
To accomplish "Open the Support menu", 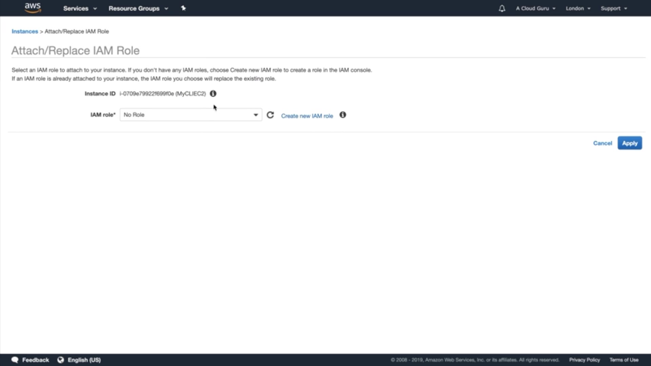I will (614, 8).
